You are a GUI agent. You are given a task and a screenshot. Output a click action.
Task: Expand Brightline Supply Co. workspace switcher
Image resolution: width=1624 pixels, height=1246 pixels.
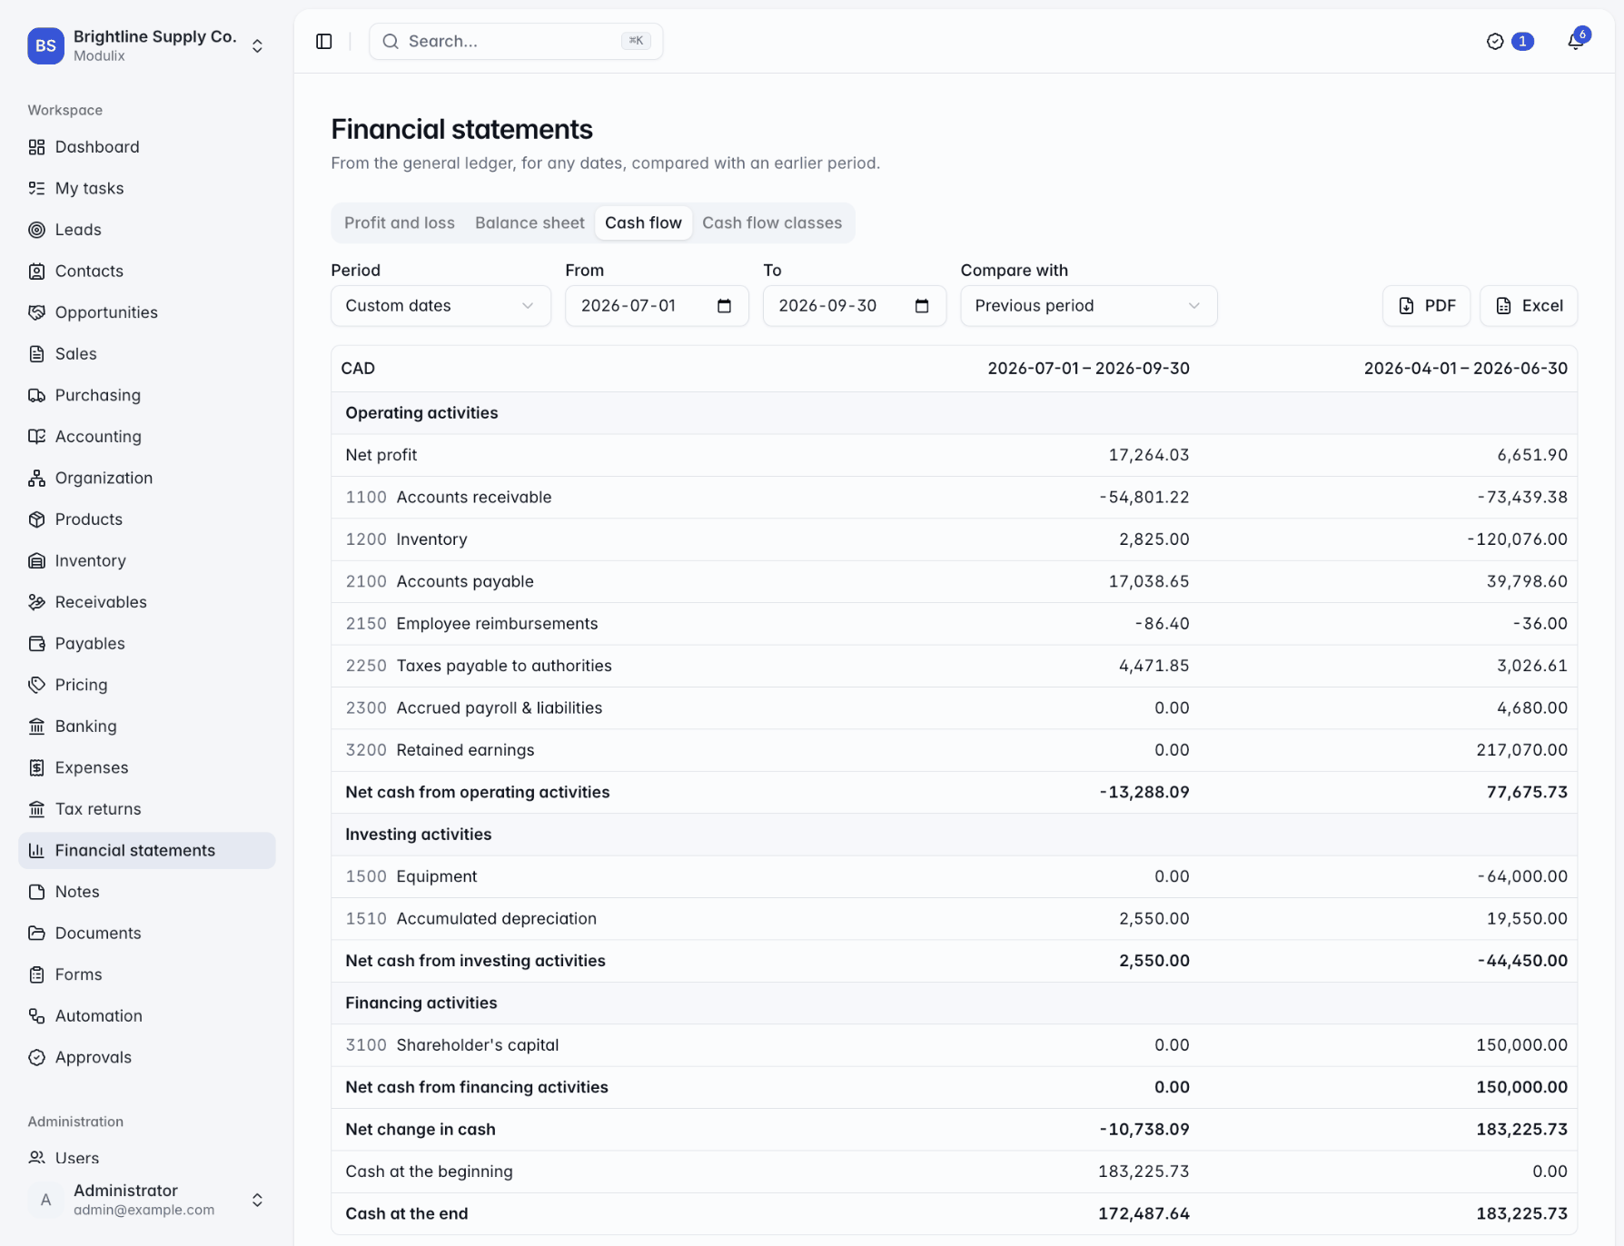point(146,45)
